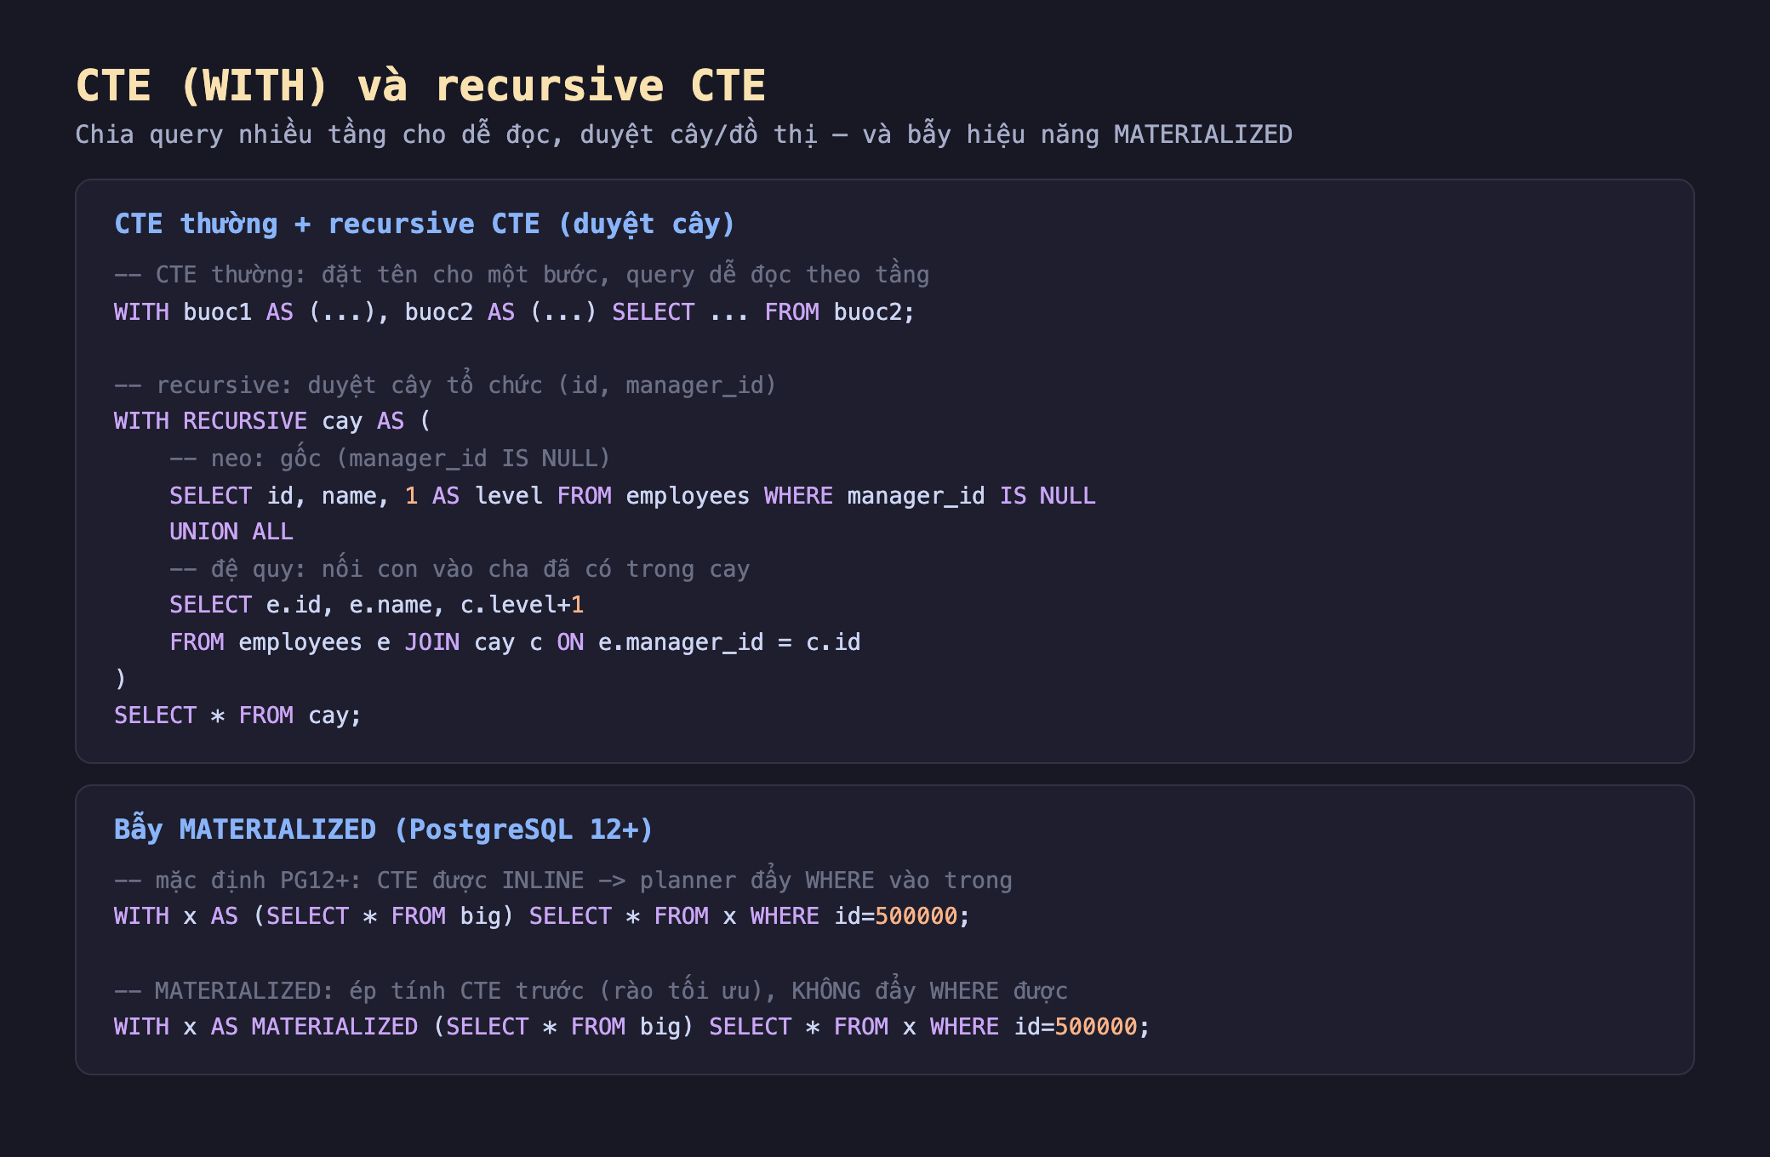Click comment '-- mặc định PG12+: CTE được INLINE'
Viewport: 1770px width, 1157px height.
[563, 881]
